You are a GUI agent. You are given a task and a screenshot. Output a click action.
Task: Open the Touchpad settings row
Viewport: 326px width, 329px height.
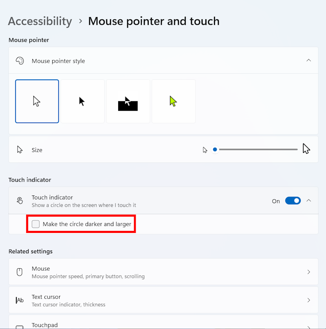(x=163, y=325)
